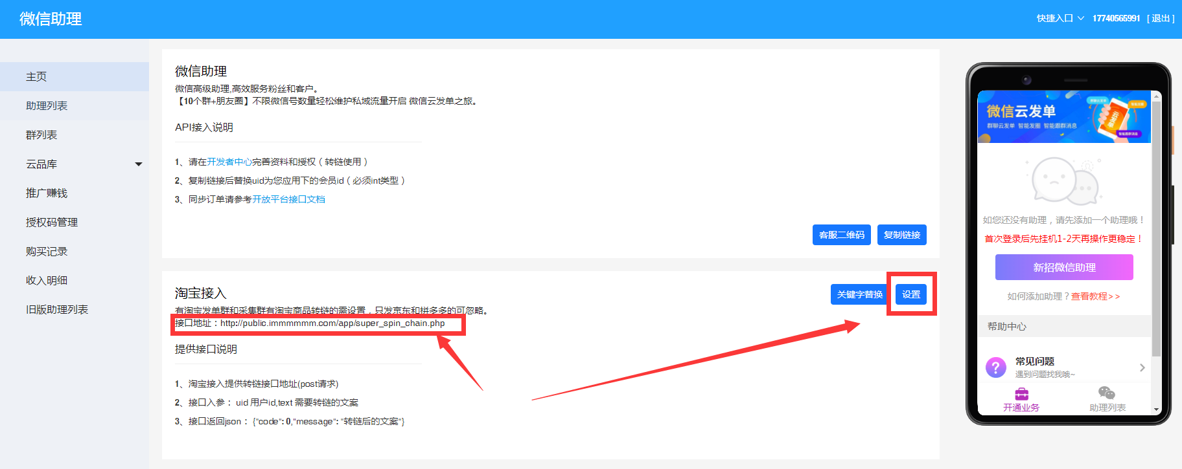Image resolution: width=1182 pixels, height=469 pixels.
Task: View 购买记录 in the sidebar
Action: coord(75,251)
